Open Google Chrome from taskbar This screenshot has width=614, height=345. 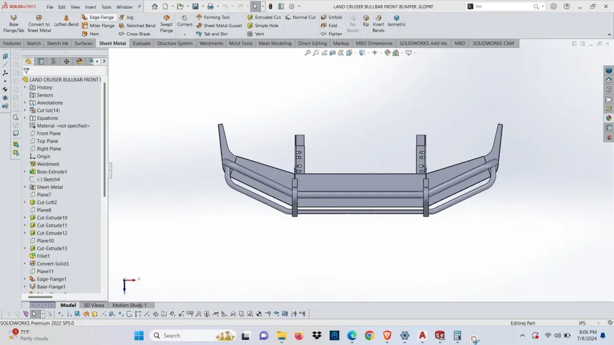tap(369, 336)
